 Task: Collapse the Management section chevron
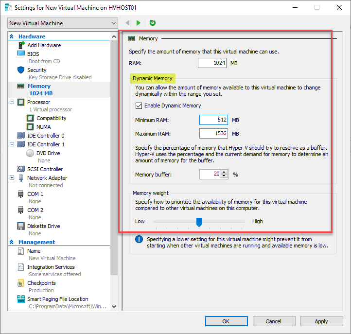pos(12,242)
